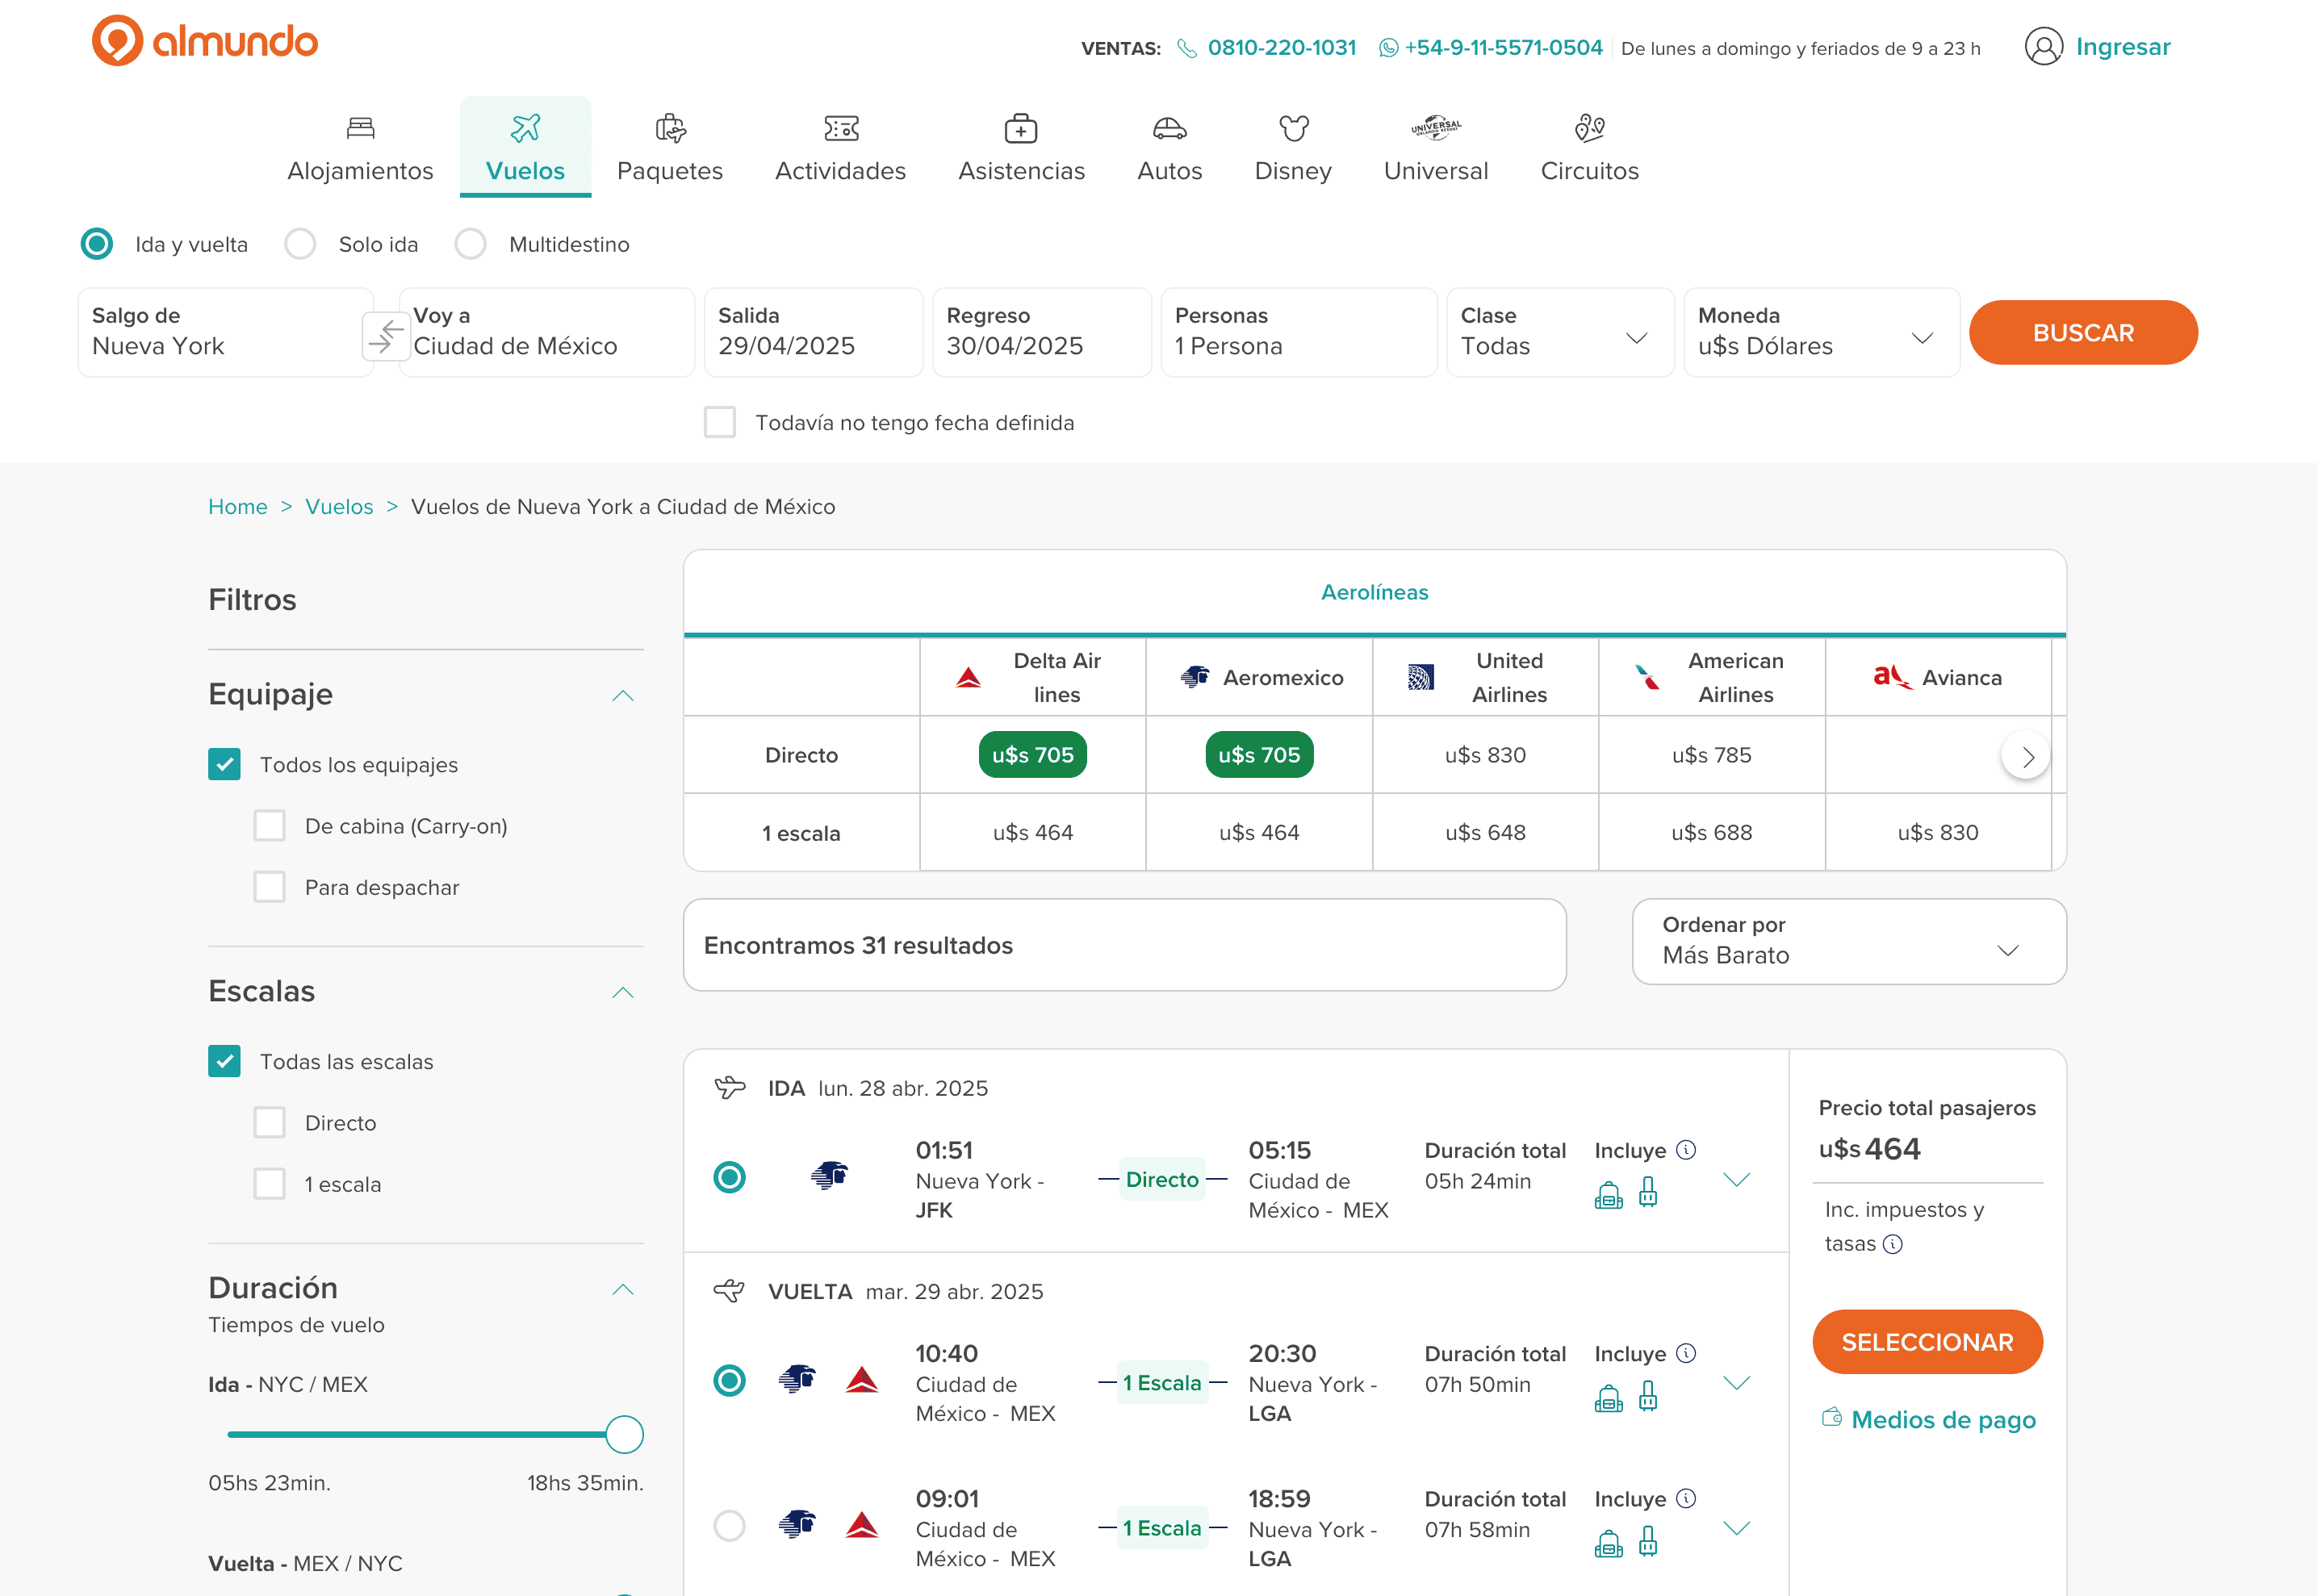Click the Salida date field
The image size is (2318, 1596).
coord(813,333)
